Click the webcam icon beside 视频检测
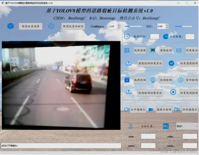The image size is (199, 155). (153, 80)
